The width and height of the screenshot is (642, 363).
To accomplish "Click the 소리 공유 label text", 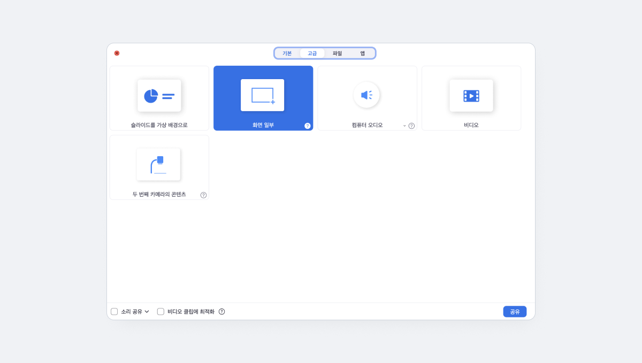I will (132, 312).
